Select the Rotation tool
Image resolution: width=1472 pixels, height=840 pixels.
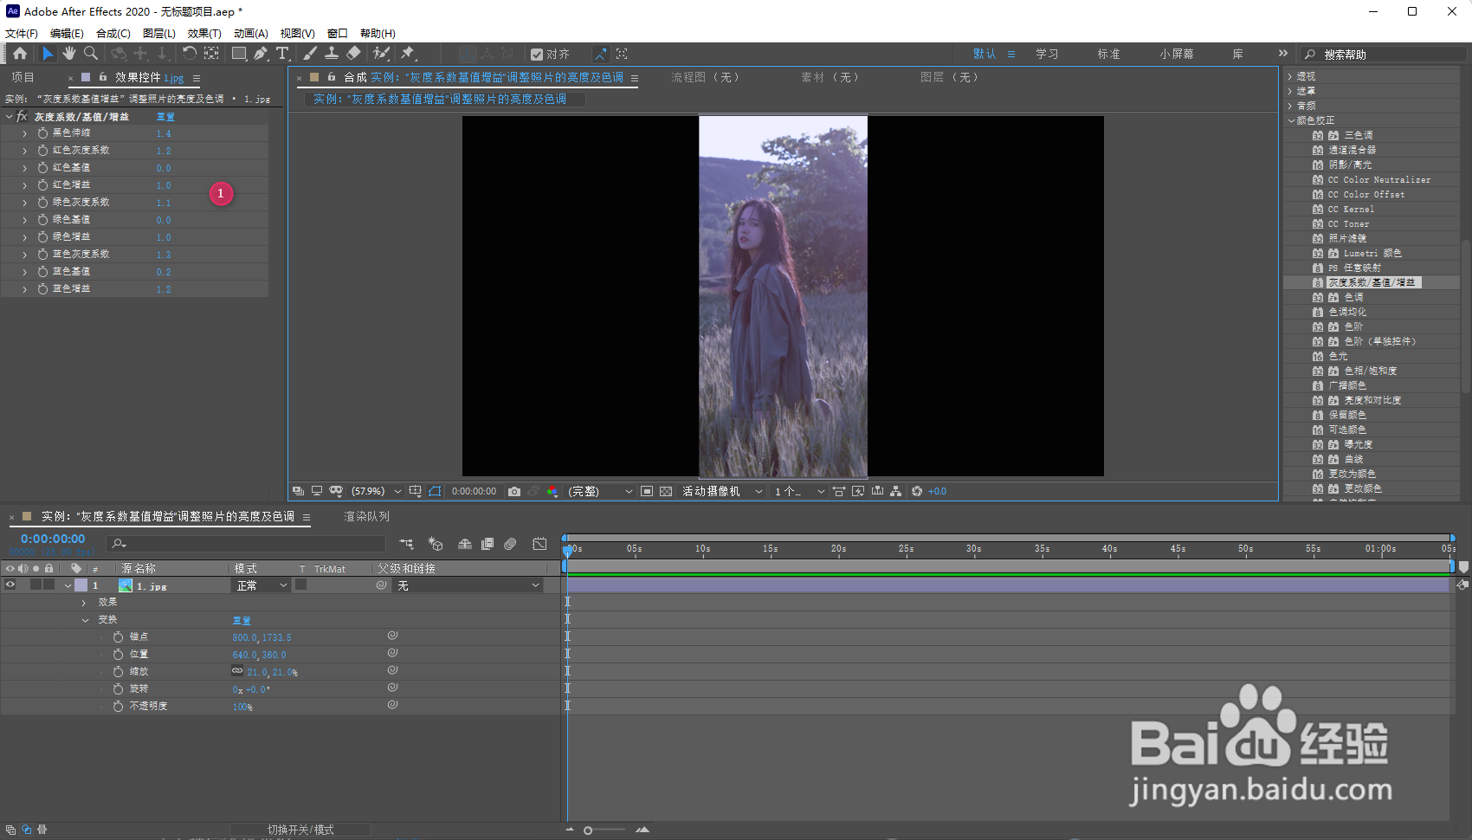tap(190, 54)
